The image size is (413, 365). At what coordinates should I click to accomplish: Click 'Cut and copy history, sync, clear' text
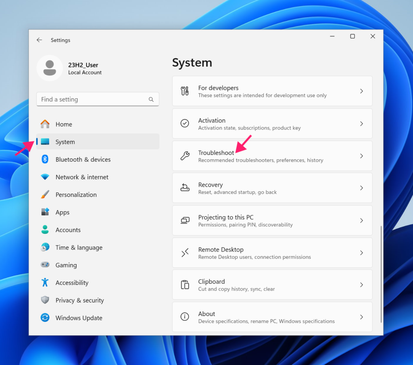click(x=236, y=289)
